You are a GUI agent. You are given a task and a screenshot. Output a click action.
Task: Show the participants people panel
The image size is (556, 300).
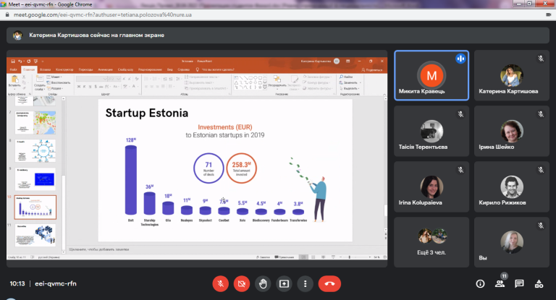tap(500, 283)
